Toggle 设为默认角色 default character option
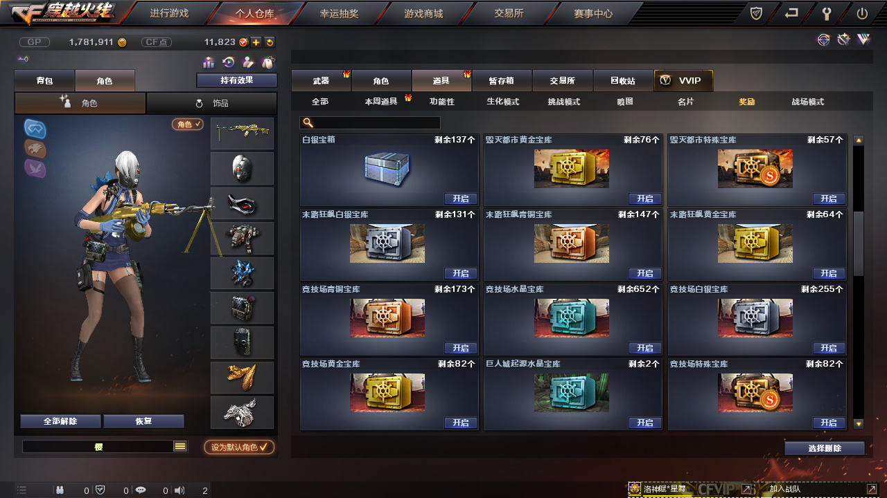 click(x=239, y=447)
